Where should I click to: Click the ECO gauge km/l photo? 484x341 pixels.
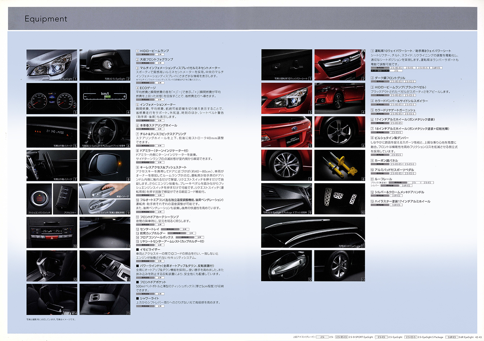[105, 99]
